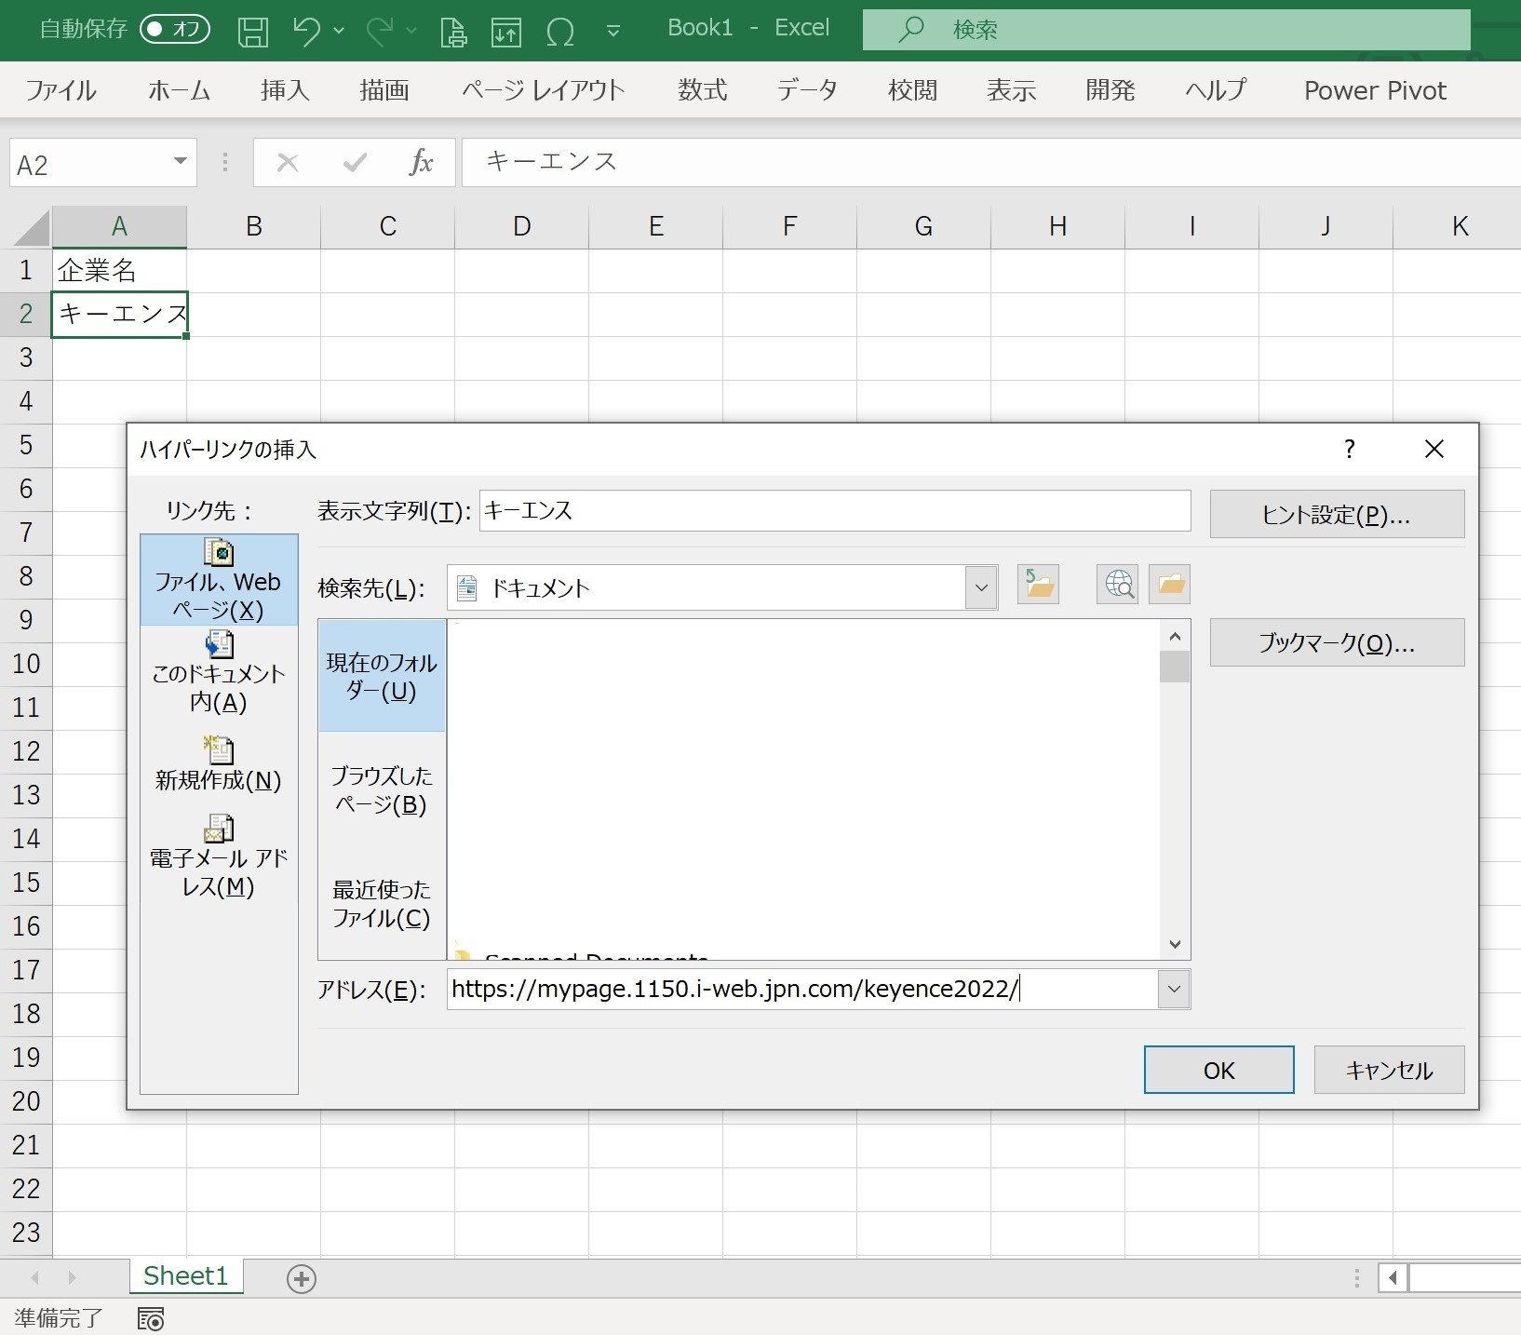Click the Insert Function fx icon
This screenshot has width=1521, height=1335.
click(x=421, y=163)
